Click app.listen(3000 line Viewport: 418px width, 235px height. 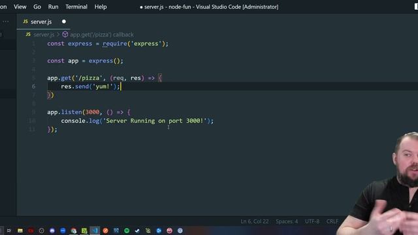point(89,112)
